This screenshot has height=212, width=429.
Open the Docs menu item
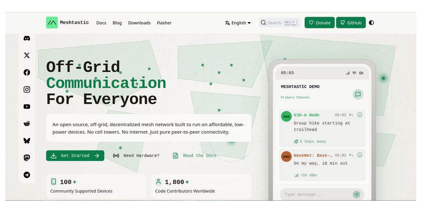pos(101,23)
